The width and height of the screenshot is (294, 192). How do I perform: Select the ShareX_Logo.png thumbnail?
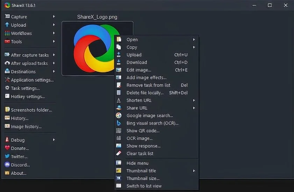98,48
